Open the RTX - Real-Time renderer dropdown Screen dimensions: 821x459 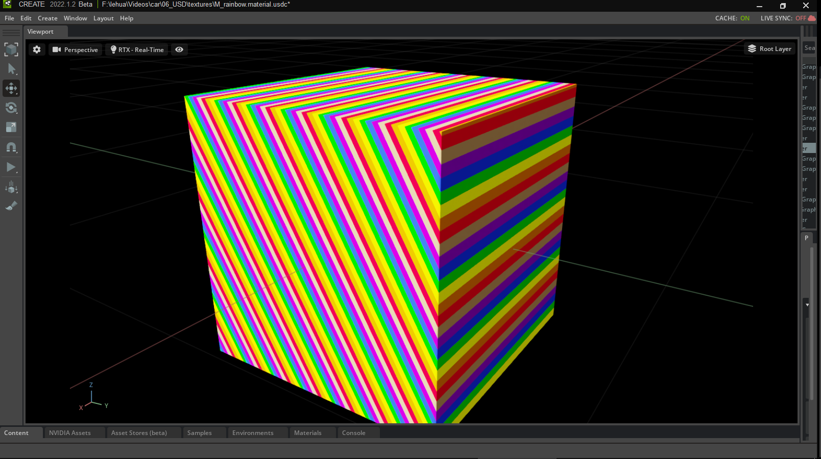pyautogui.click(x=136, y=49)
